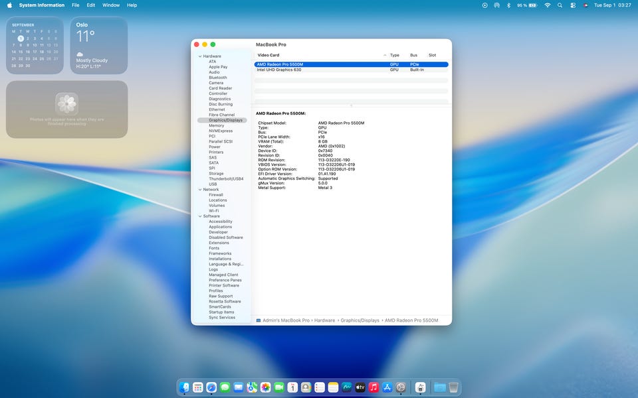The height and width of the screenshot is (398, 638).
Task: Collapse the Network section
Action: (200, 190)
